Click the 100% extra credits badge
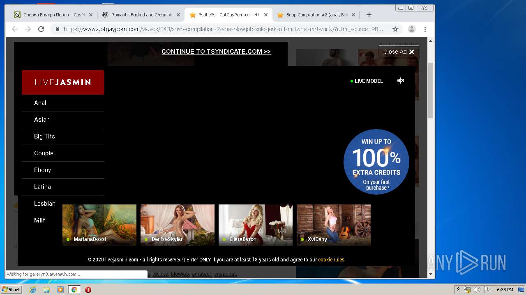The height and width of the screenshot is (295, 526). click(x=376, y=162)
